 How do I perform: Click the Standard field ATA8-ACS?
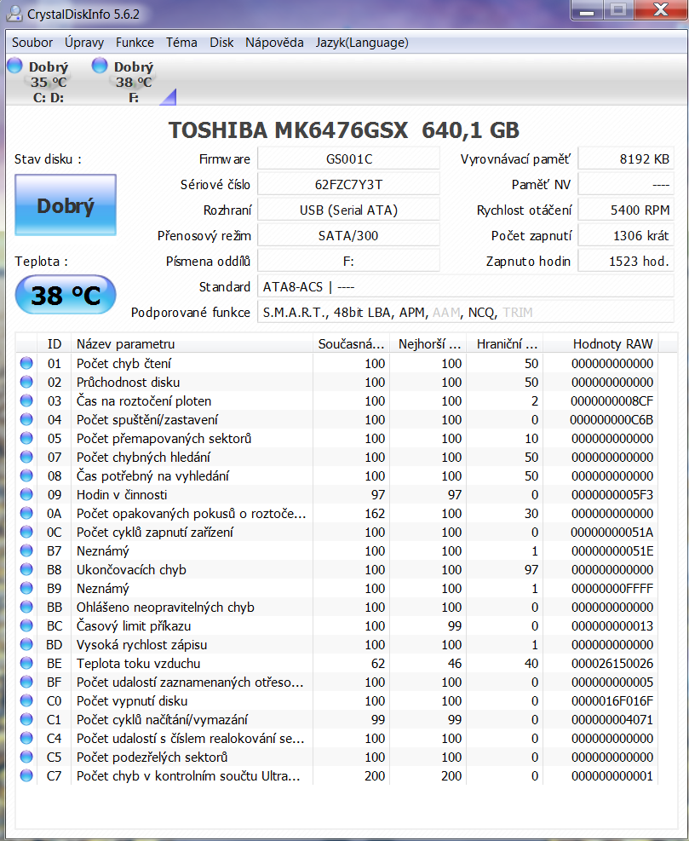(465, 287)
